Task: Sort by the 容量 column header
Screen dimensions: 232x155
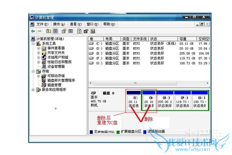Action: tap(187, 39)
